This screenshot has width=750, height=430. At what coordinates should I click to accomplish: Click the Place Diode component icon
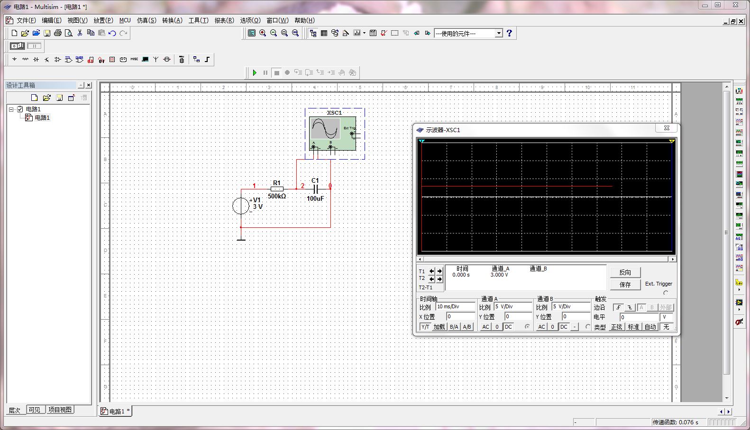tap(36, 59)
